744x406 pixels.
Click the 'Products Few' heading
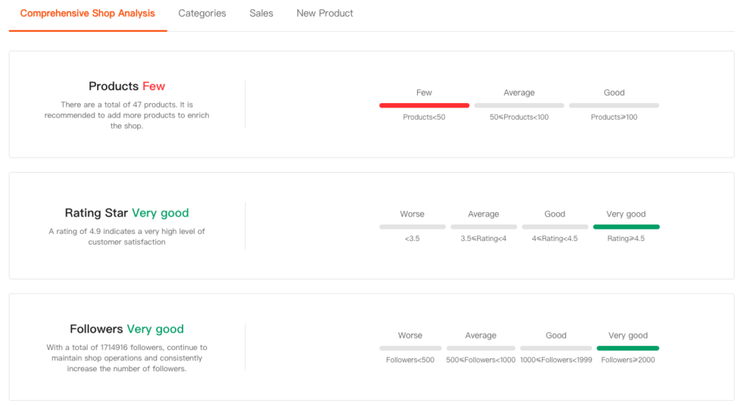pyautogui.click(x=126, y=86)
